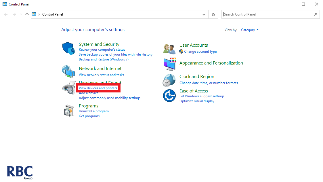
Task: Click View devices and printers link
Action: (x=98, y=88)
